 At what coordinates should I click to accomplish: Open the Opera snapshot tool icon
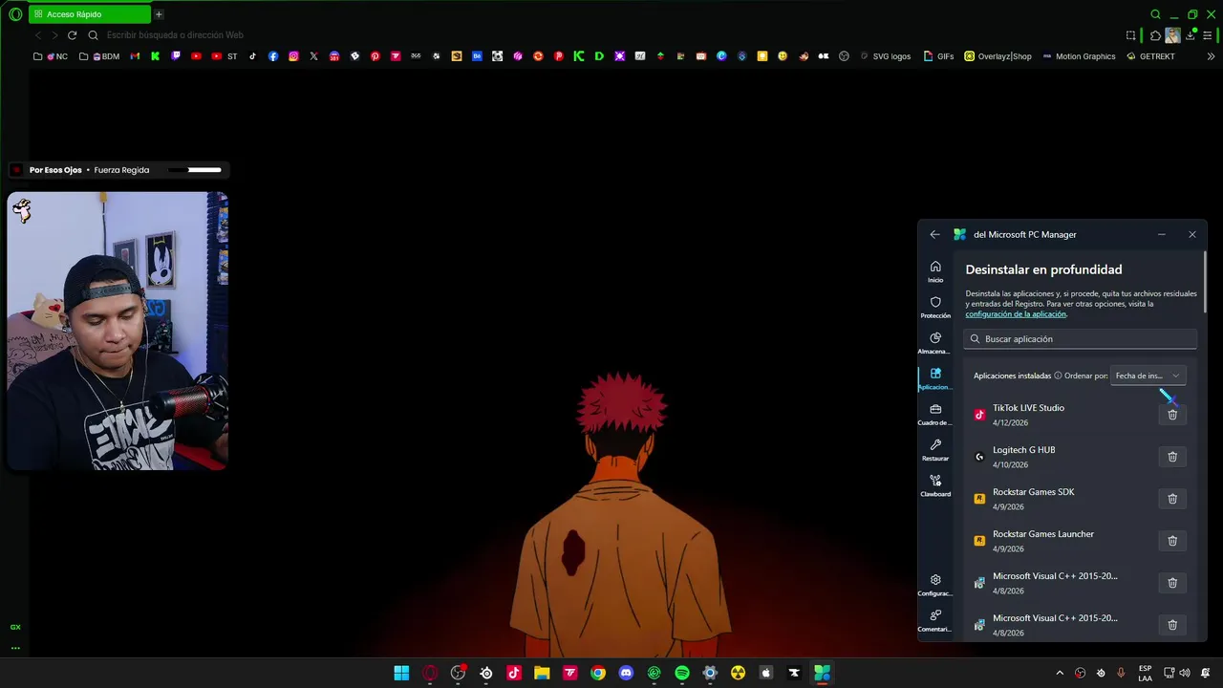(1130, 35)
